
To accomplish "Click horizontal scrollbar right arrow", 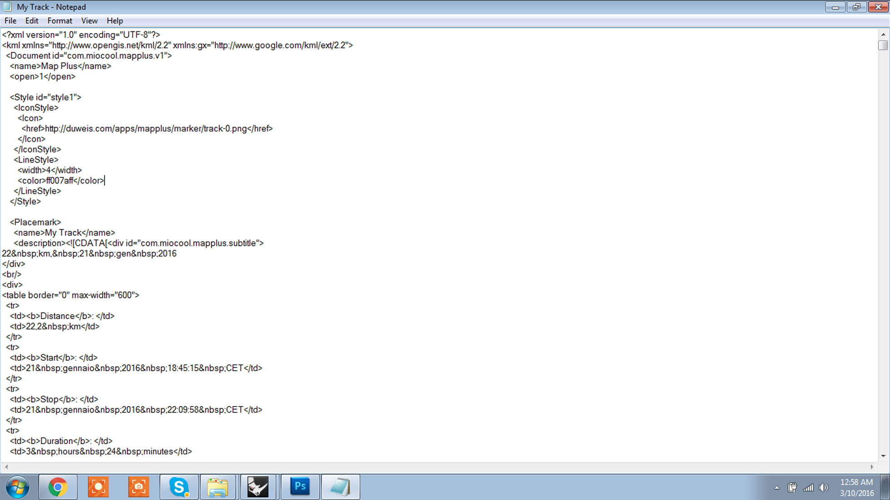I will (x=872, y=466).
